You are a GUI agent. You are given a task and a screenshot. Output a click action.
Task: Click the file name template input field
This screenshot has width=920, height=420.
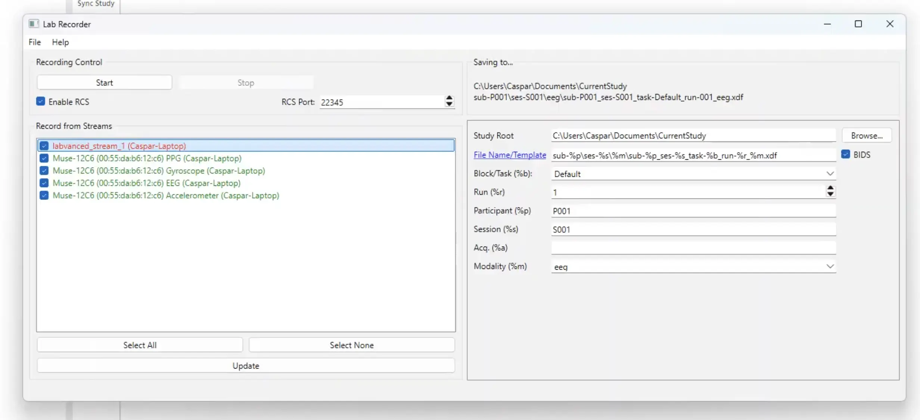[x=693, y=155]
